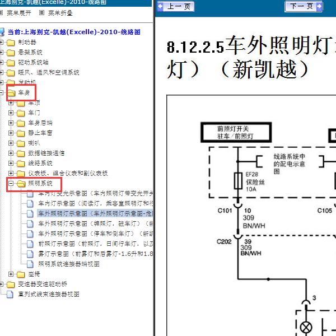Select the 喇叭 tree label
The width and height of the screenshot is (336, 336).
[34, 143]
